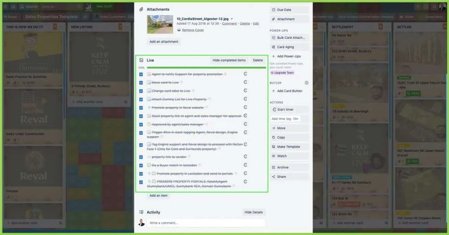Open the user avatar menu in header
The width and height of the screenshot is (449, 235).
coord(443,6)
